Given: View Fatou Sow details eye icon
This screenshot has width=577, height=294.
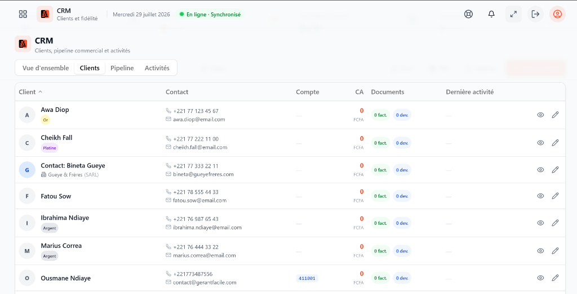Looking at the screenshot, I should [540, 196].
